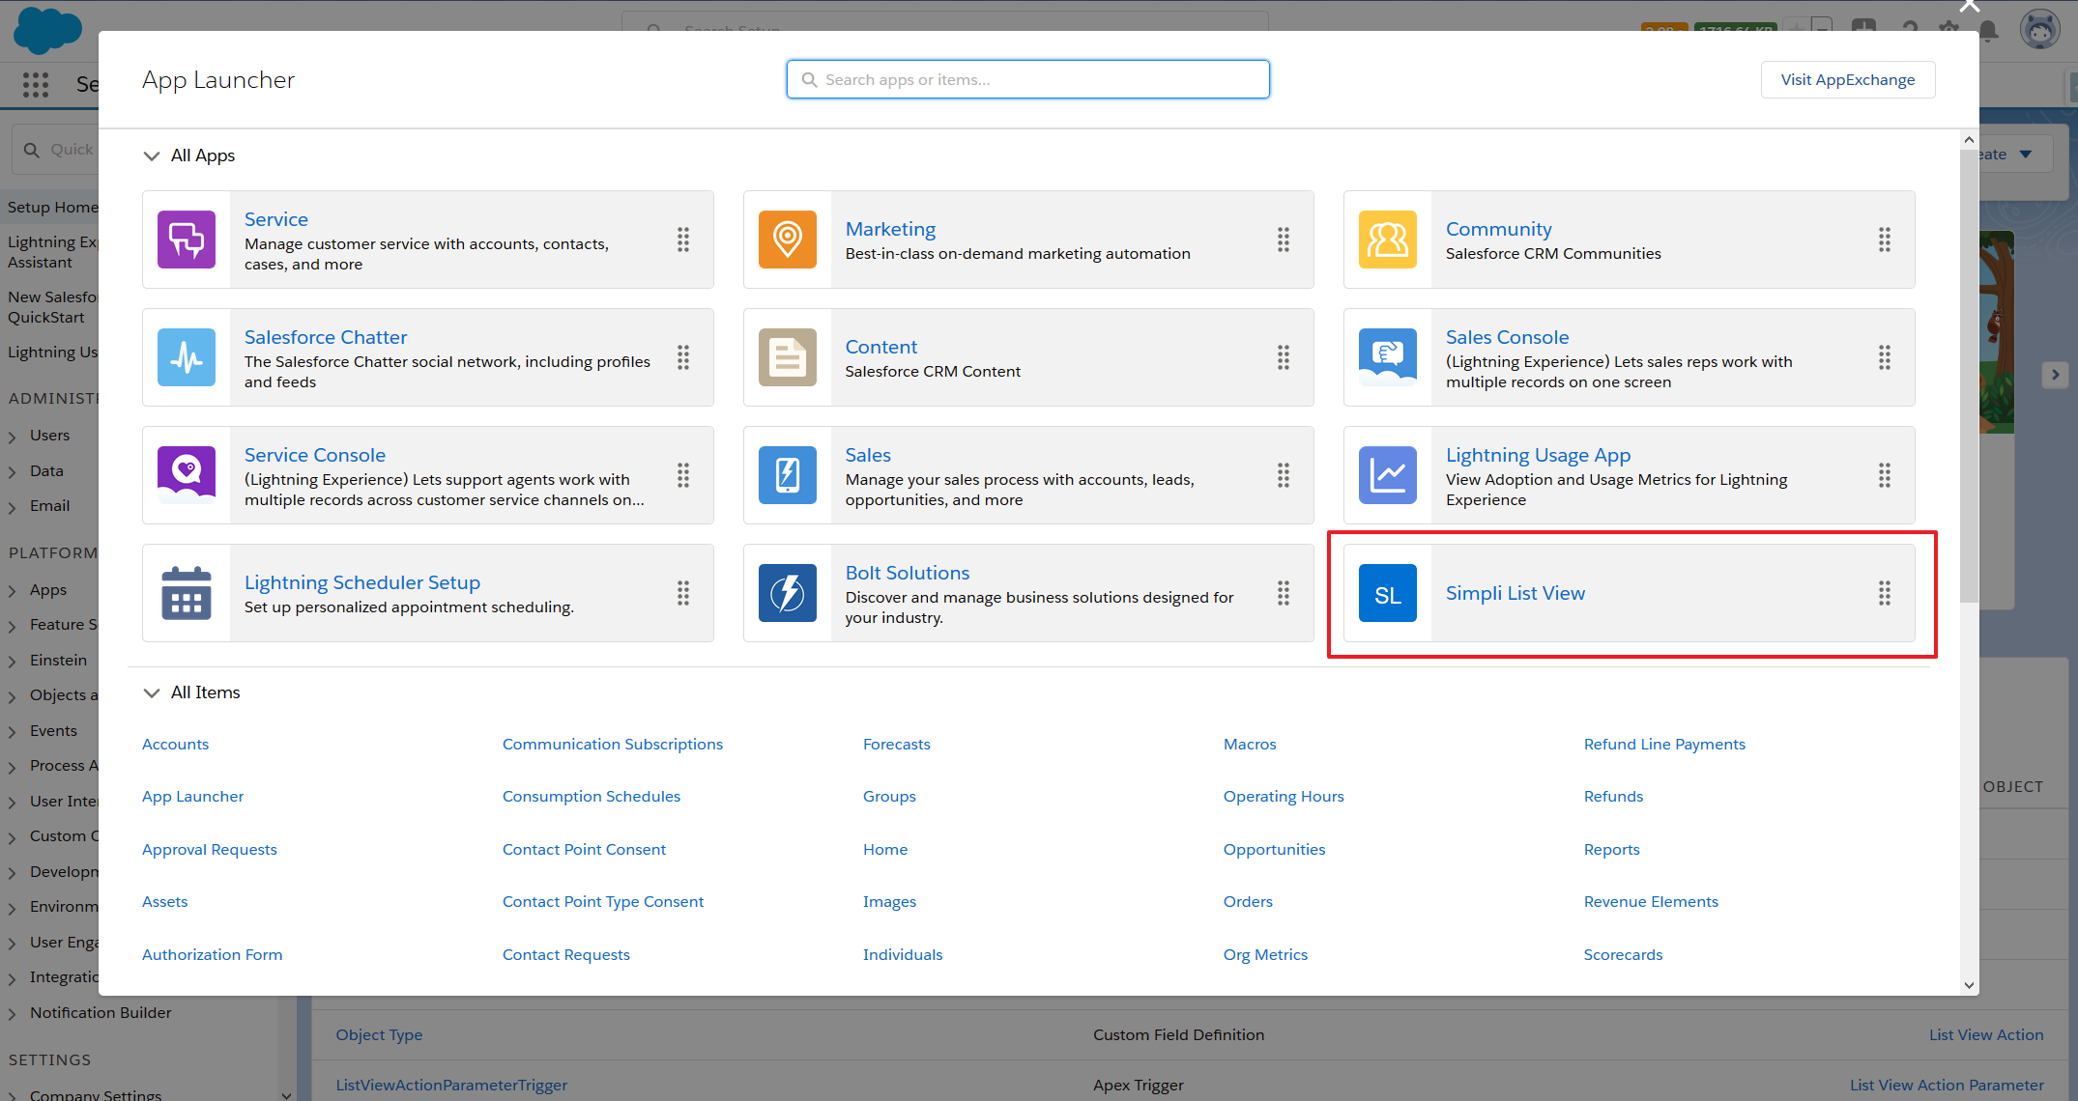The image size is (2078, 1101).
Task: Click the drag handle on Bolt Solutions tile
Action: tap(1284, 593)
